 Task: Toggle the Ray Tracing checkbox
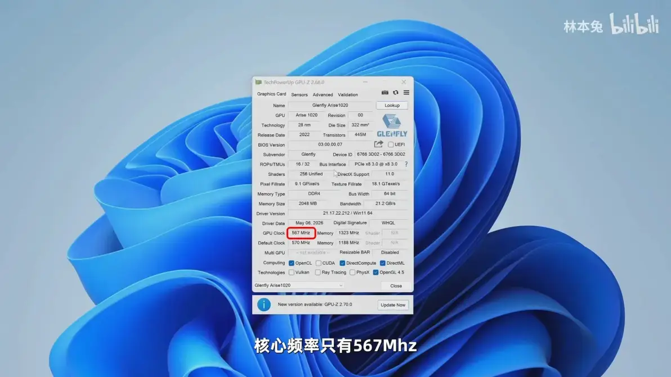[317, 272]
